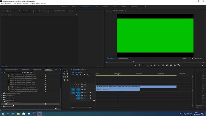Select the Type (T) tool
Viewport: 206px width, 116px height.
coord(67,80)
